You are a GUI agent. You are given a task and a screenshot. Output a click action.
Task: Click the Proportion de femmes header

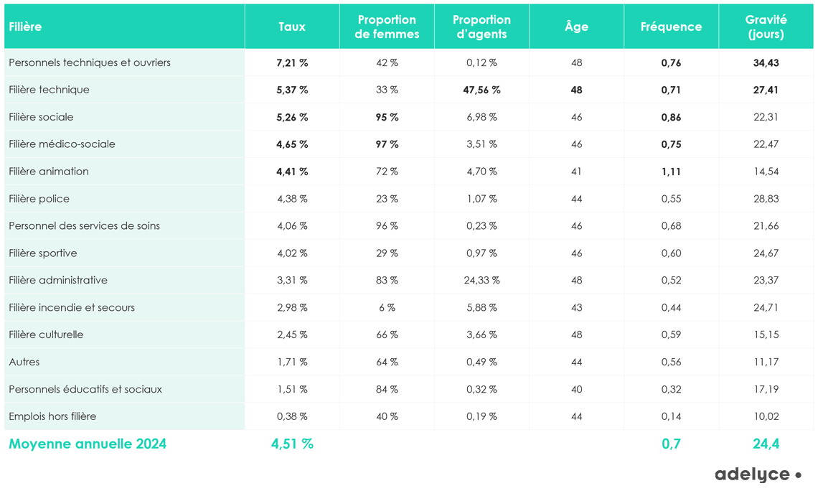click(387, 27)
